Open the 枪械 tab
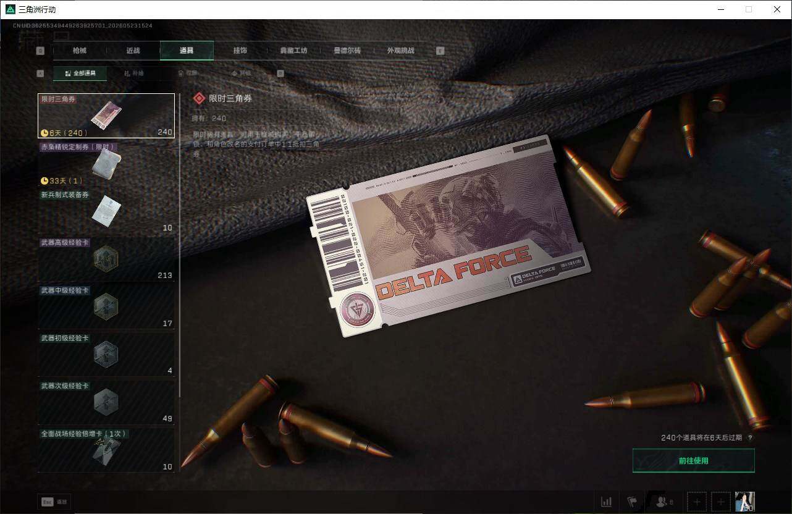792x514 pixels. pyautogui.click(x=80, y=51)
